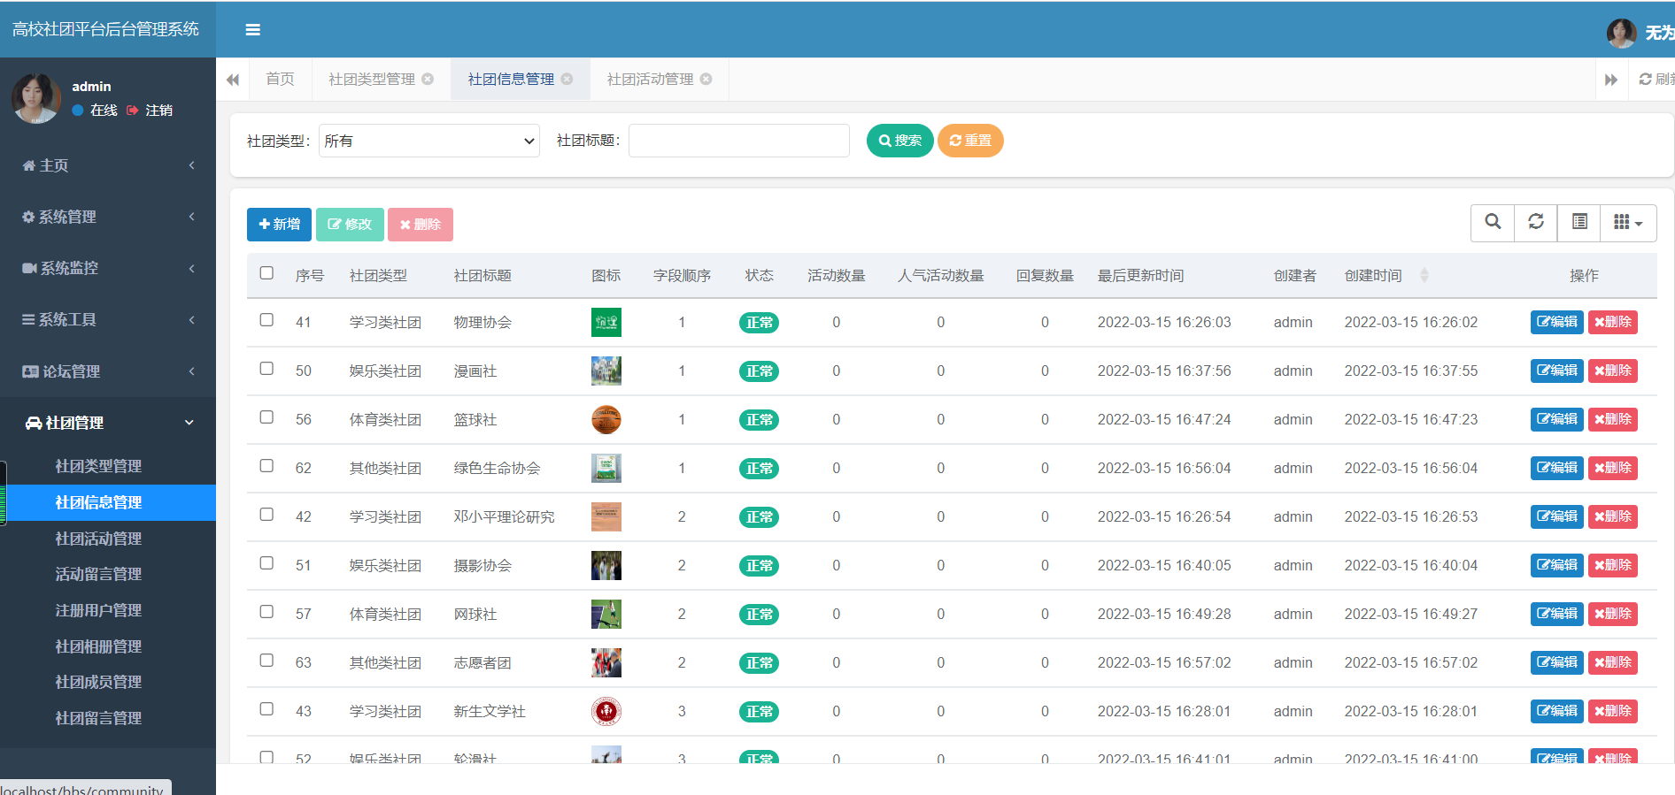Open 新生文学社 icon thumbnail
Viewport: 1675px width, 795px height.
606,711
